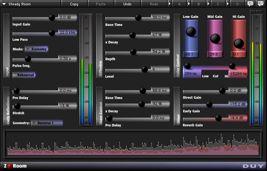The image size is (267, 171).
Task: Click the arrow icon before preset C
Action: (x=208, y=4)
